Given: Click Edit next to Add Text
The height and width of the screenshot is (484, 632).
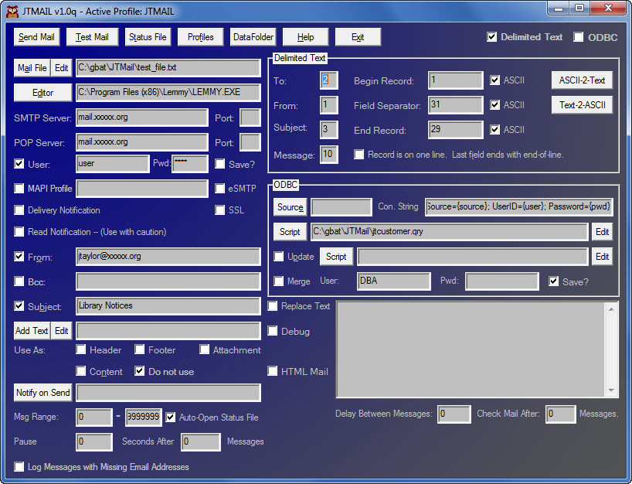Looking at the screenshot, I should [61, 331].
